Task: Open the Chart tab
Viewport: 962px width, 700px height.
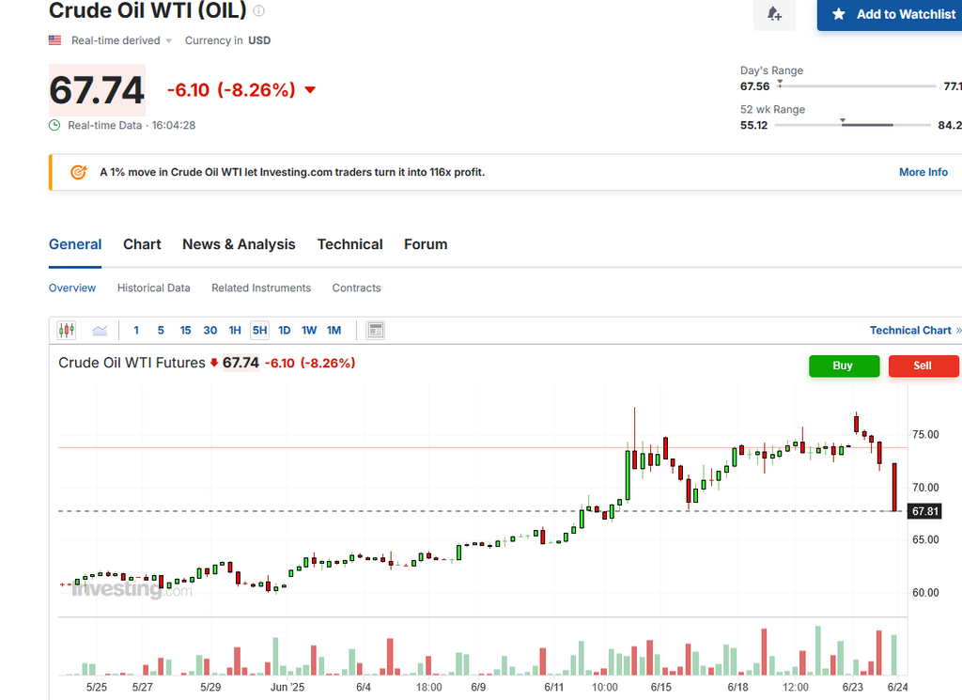Action: [x=143, y=244]
